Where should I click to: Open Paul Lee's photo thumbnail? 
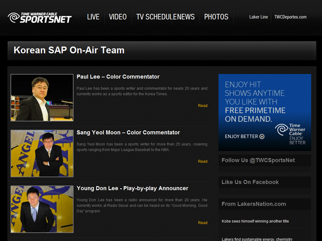(42, 97)
